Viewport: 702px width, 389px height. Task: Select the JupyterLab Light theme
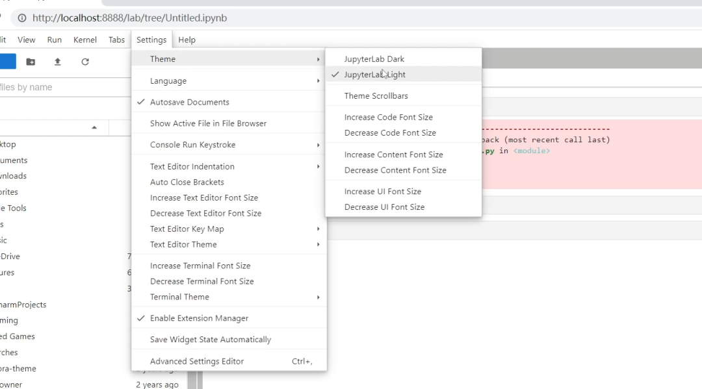(404, 75)
